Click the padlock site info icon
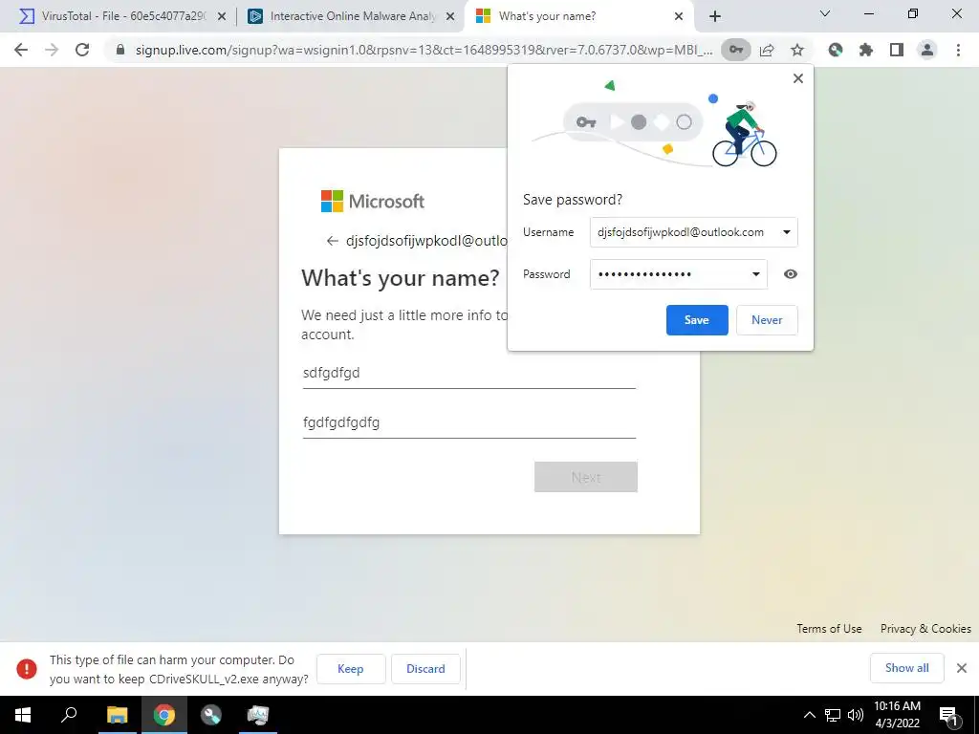This screenshot has height=734, width=979. tap(120, 50)
